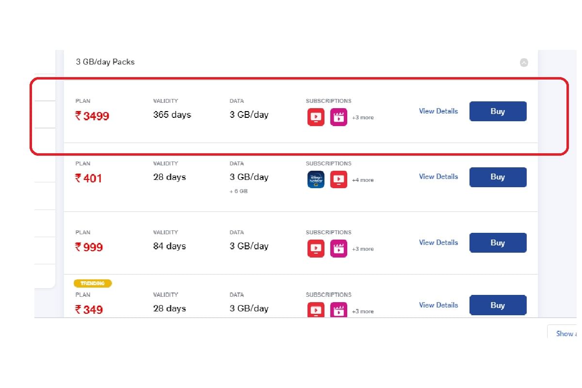Open the Disney+ Hotstar icon on ₹401 plan
This screenshot has width=582, height=388.
coord(315,179)
